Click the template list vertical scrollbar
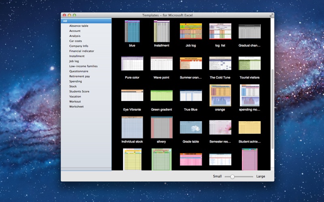Screen dimensions: 324x202 pyautogui.click(x=272, y=109)
